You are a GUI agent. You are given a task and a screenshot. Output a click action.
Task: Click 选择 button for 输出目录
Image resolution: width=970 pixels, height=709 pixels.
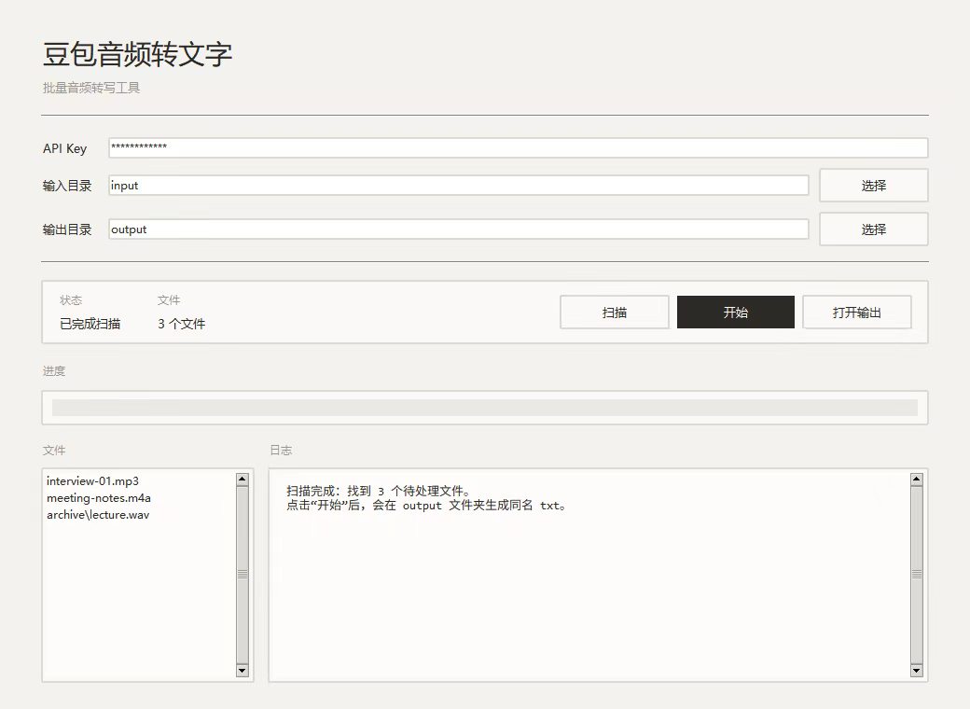coord(874,229)
